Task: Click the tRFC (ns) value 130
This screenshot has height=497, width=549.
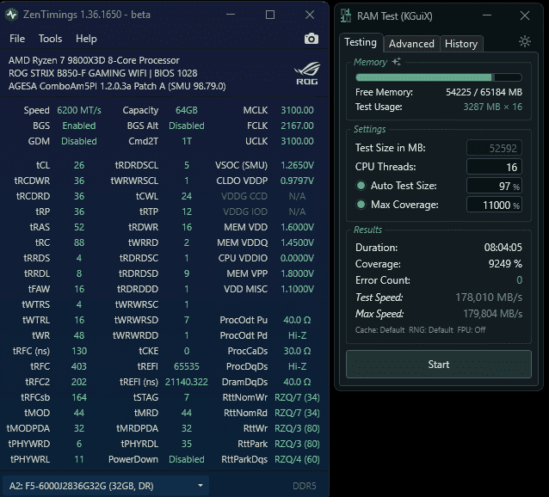Action: pyautogui.click(x=79, y=351)
